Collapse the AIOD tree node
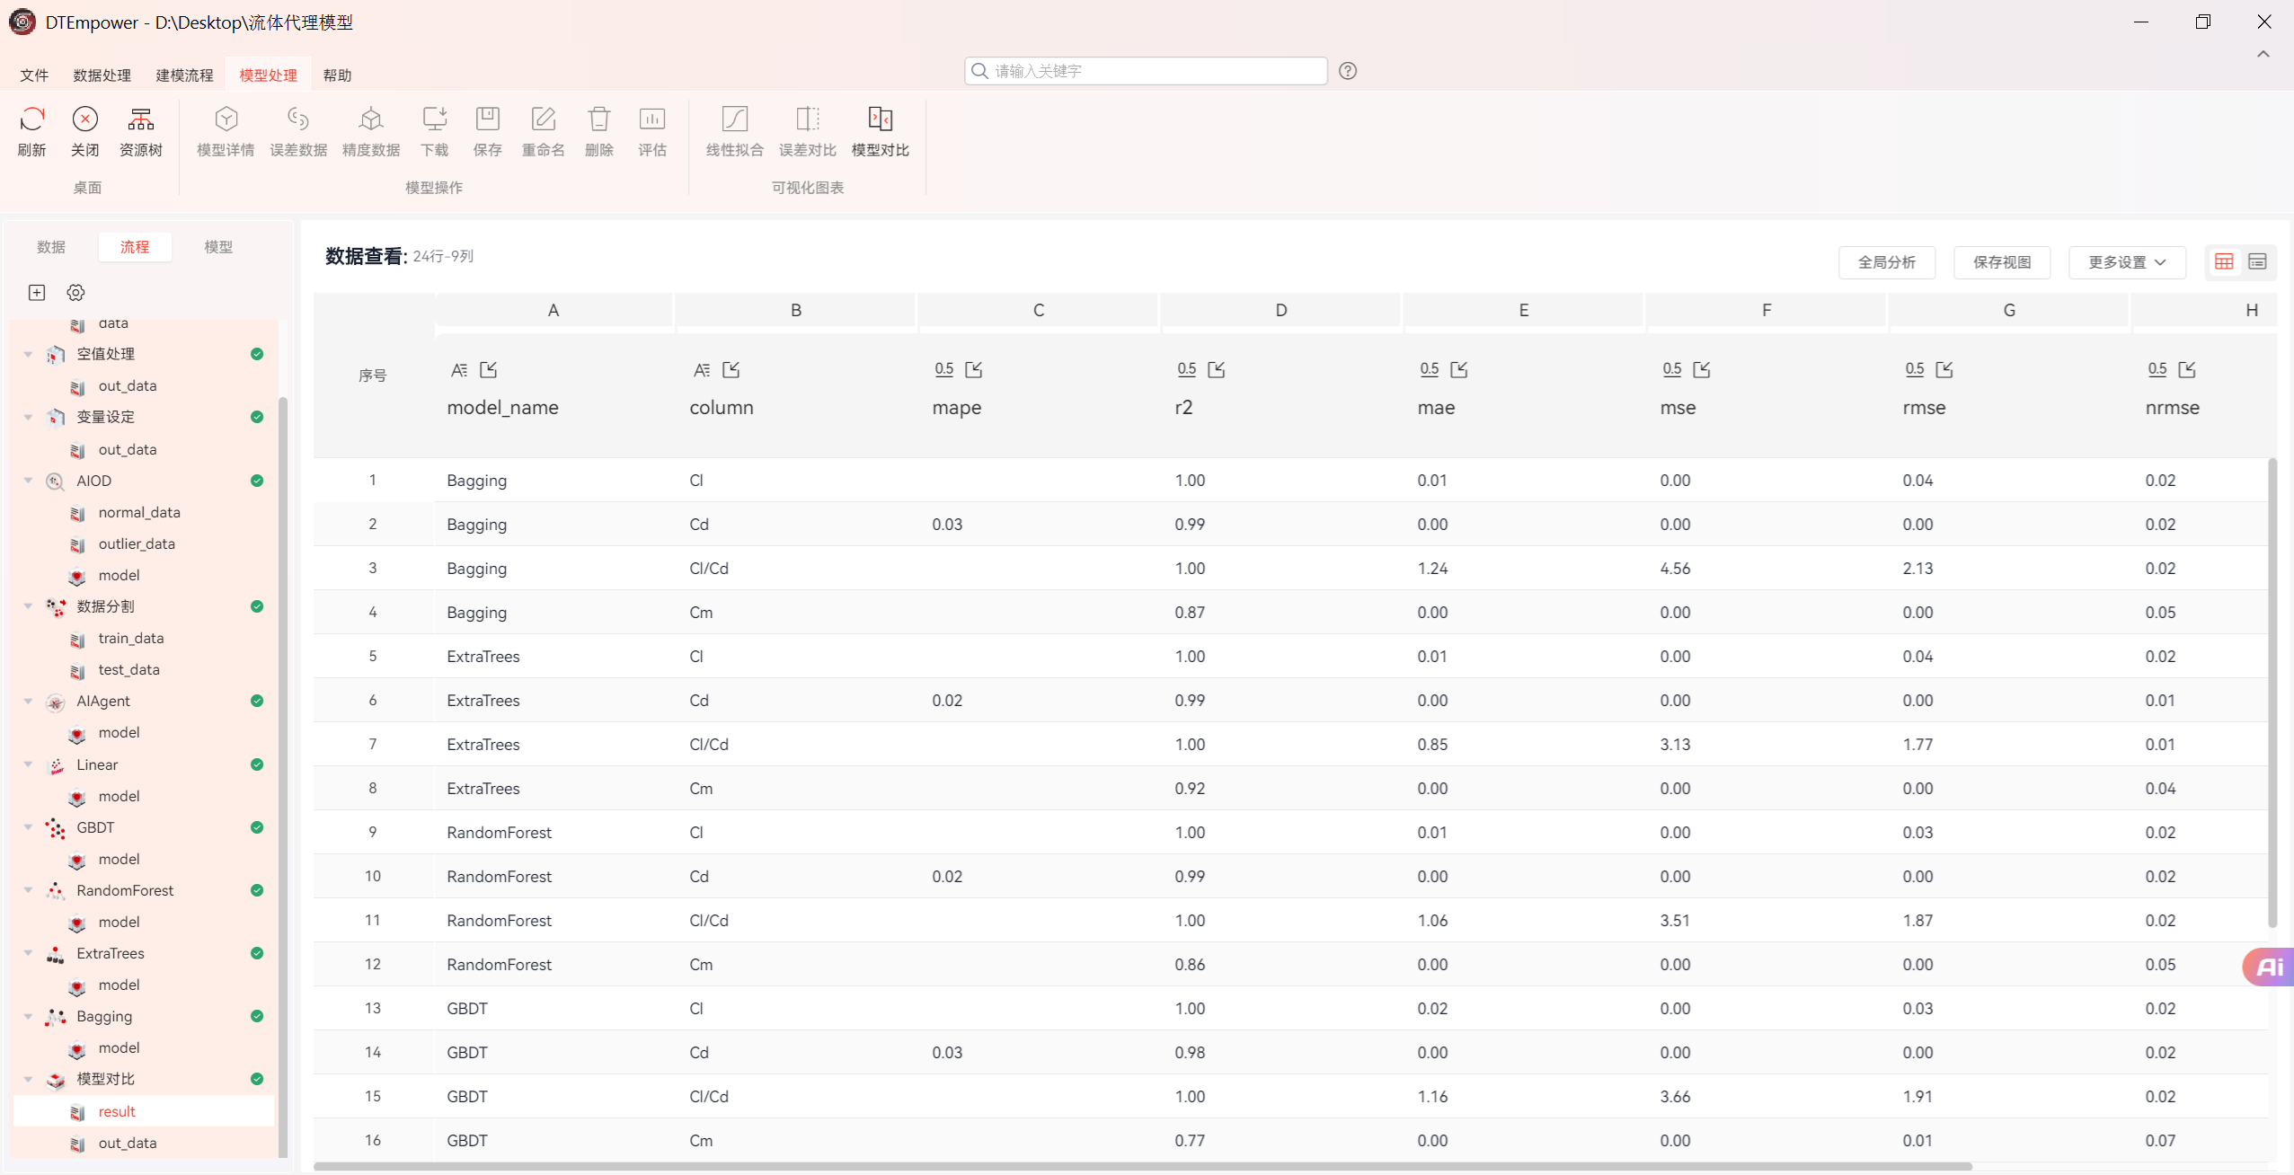 (x=28, y=481)
